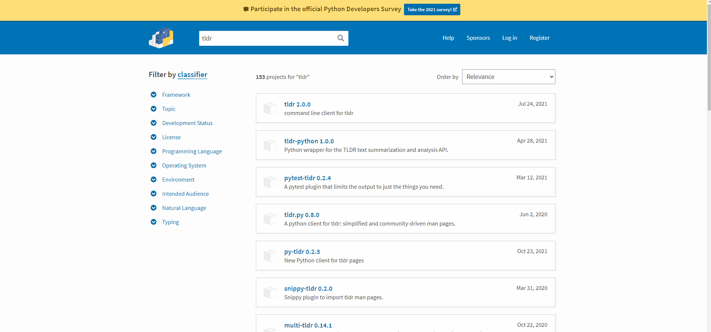This screenshot has width=711, height=332.
Task: Click the Oct 22, 2020 release date
Action: (x=532, y=325)
